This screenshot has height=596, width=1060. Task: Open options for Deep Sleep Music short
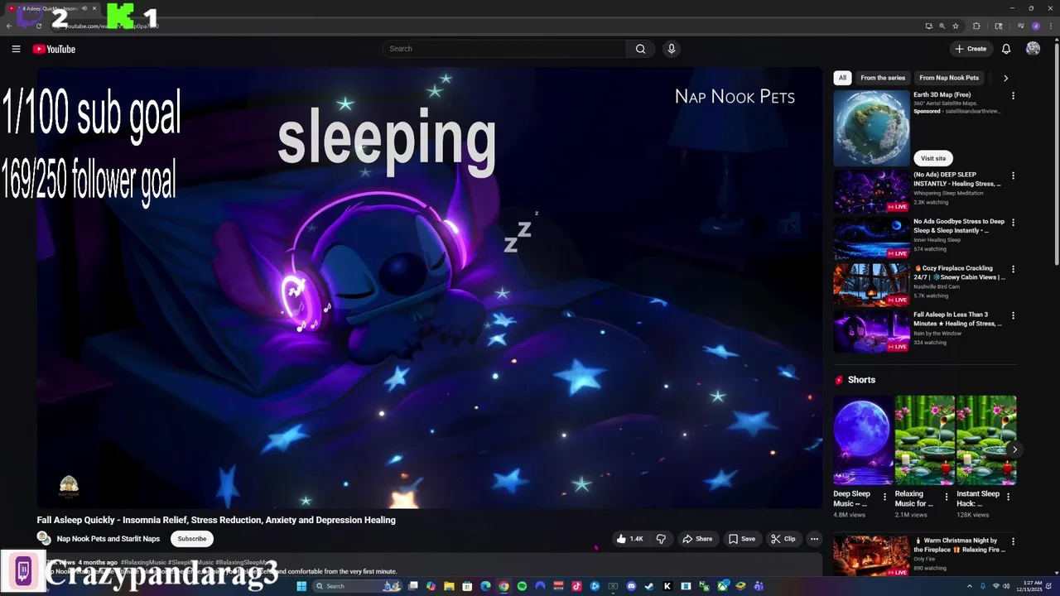[884, 497]
